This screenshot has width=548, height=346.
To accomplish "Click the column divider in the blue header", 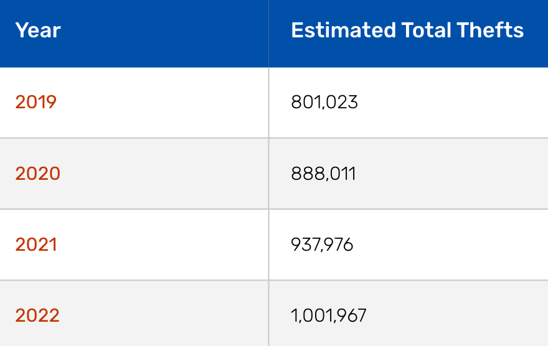I will tap(269, 34).
